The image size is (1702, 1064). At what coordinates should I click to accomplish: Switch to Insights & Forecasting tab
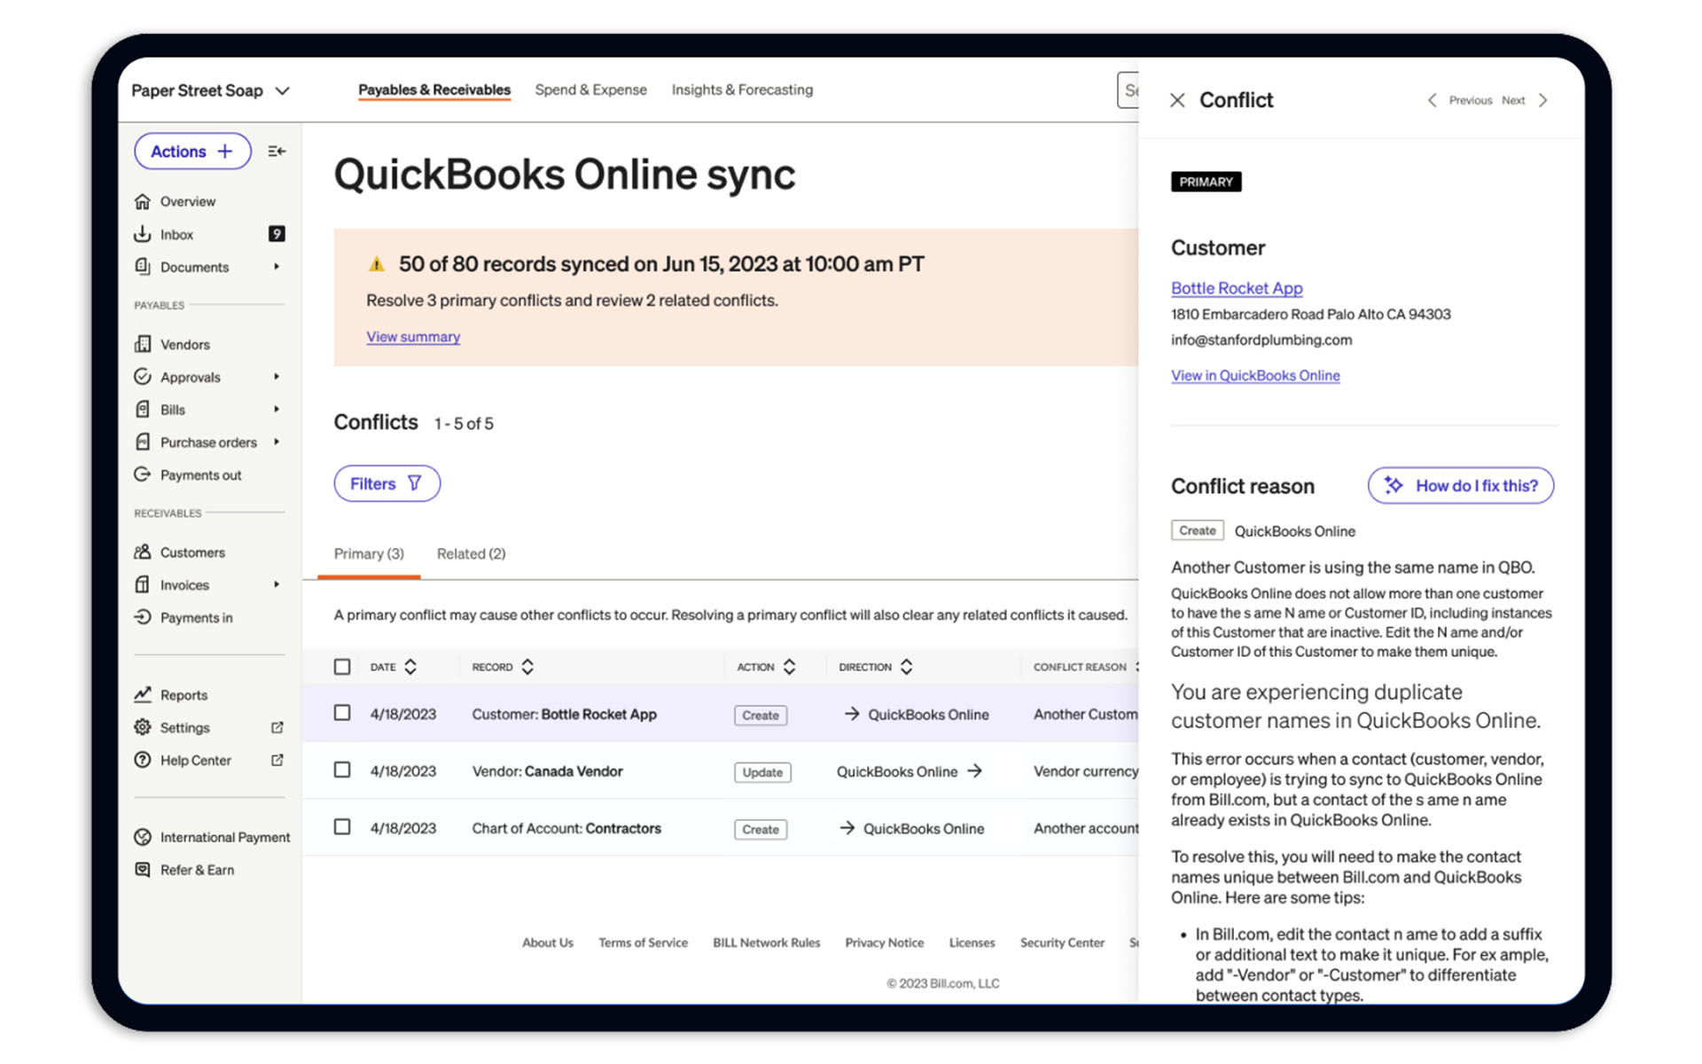[742, 90]
